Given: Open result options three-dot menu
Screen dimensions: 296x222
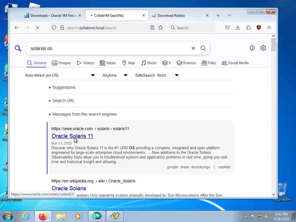Looking at the screenshot, I should (214, 167).
